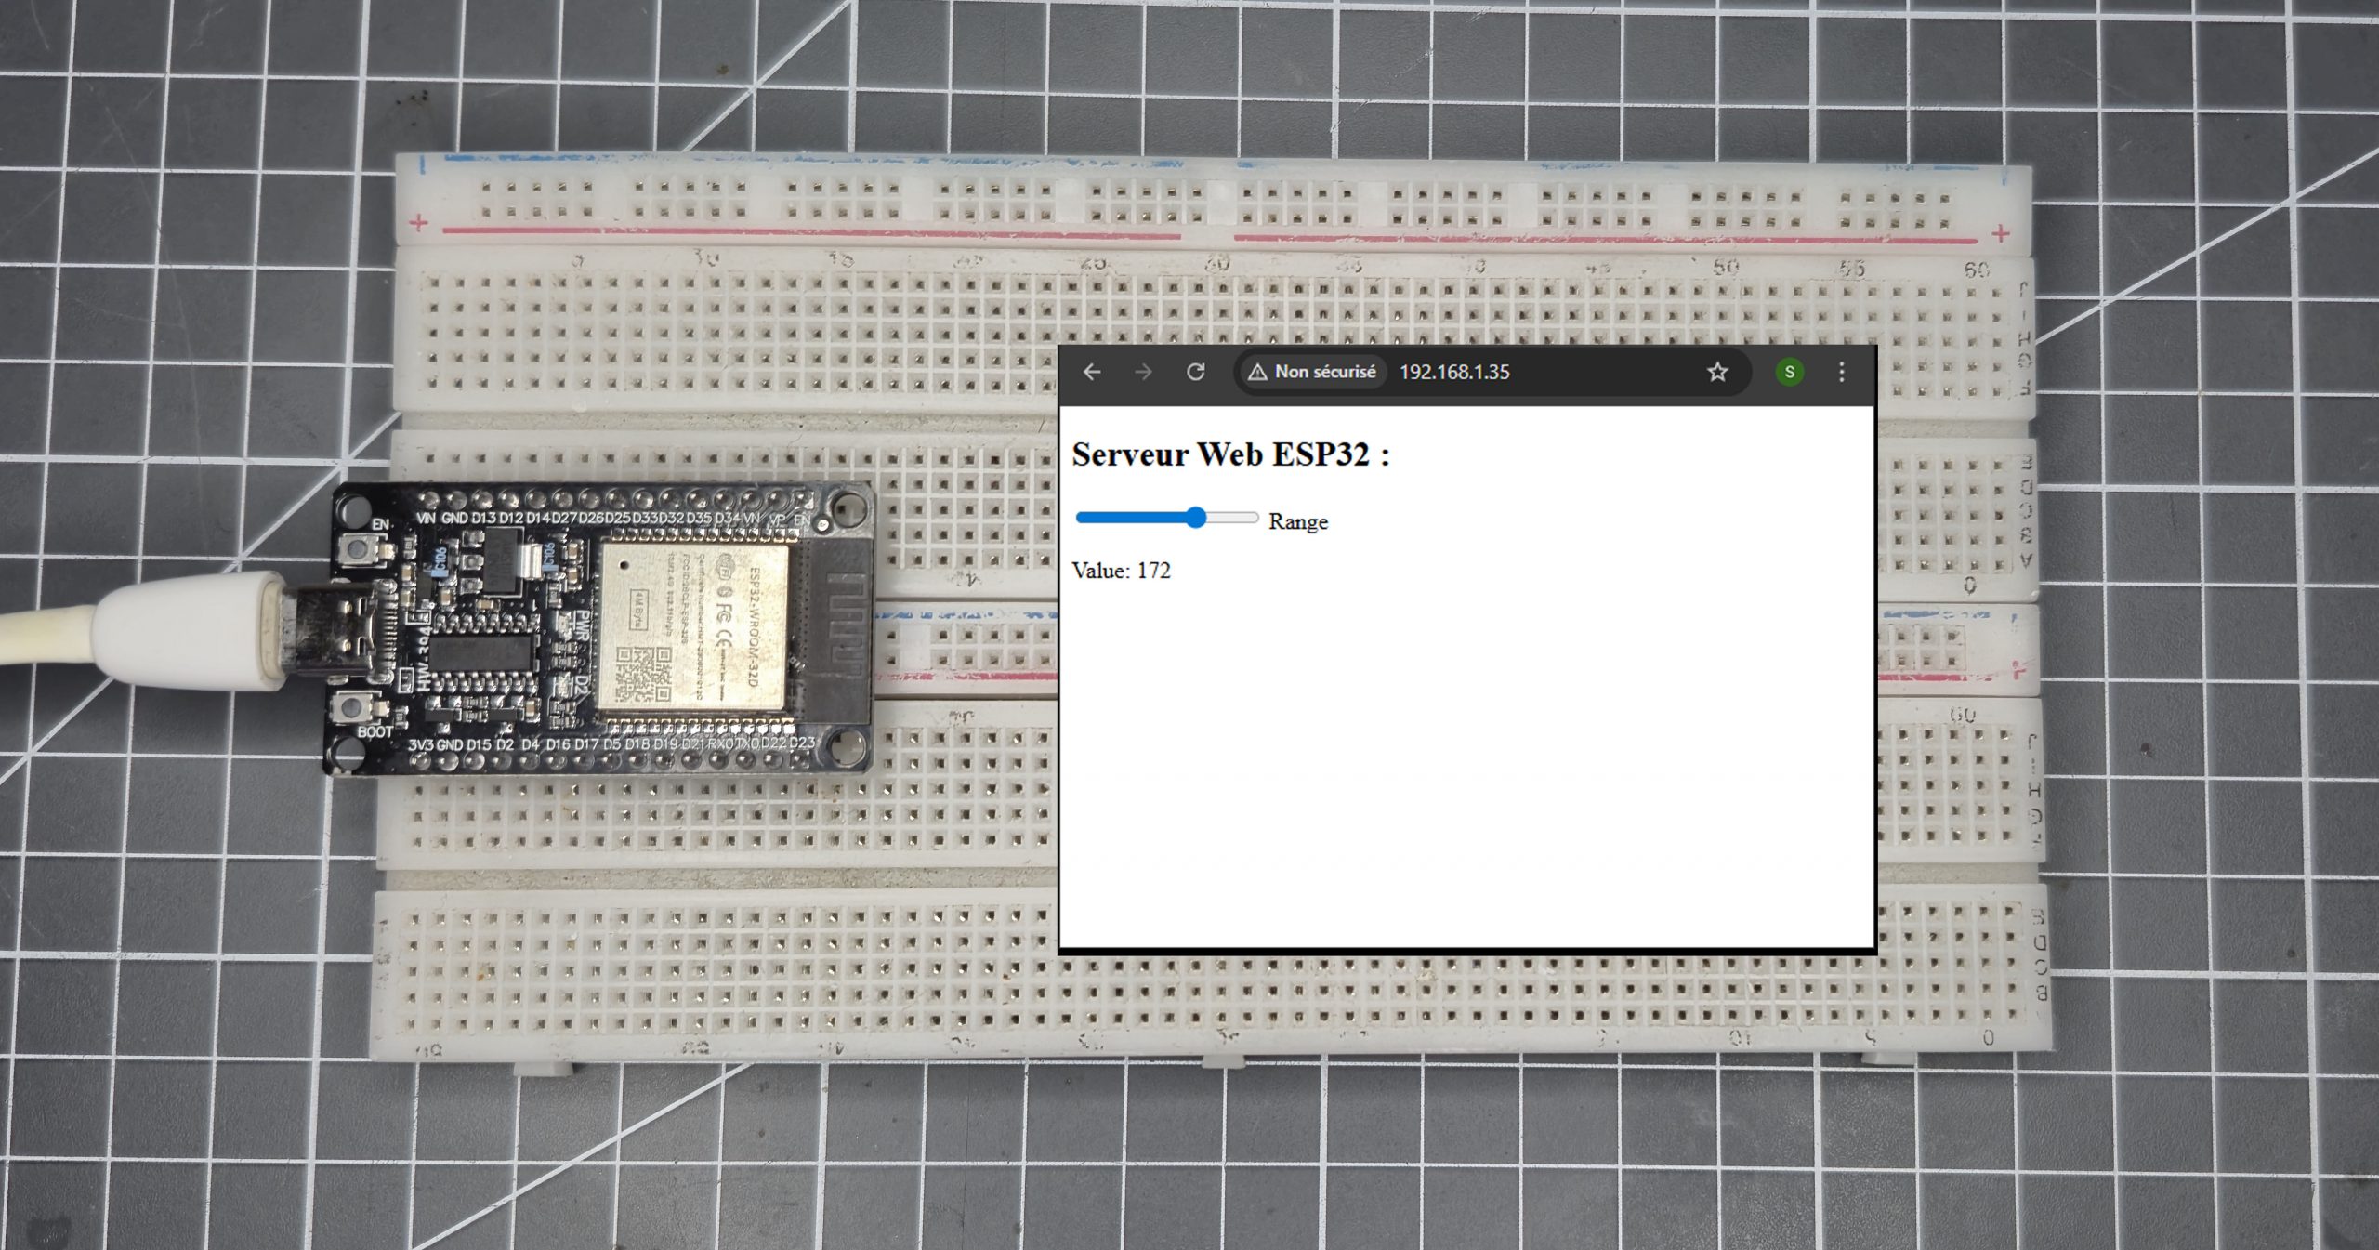Image resolution: width=2379 pixels, height=1250 pixels.
Task: Click the browser back arrow
Action: pos(1092,372)
